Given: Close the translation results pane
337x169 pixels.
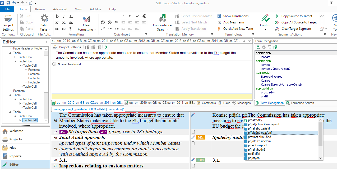Looking at the screenshot, I should pos(250,41).
